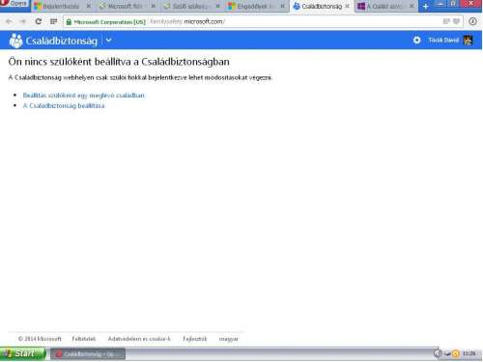Click the Családbiztonság header title
Viewport: 483px width, 362px height.
coord(62,41)
